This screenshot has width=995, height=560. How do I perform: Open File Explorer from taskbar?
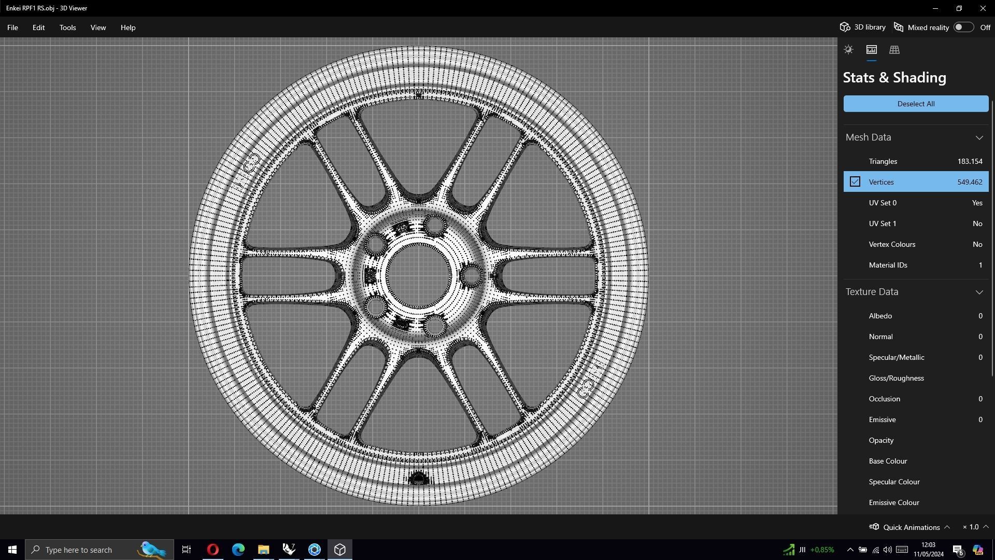click(264, 550)
